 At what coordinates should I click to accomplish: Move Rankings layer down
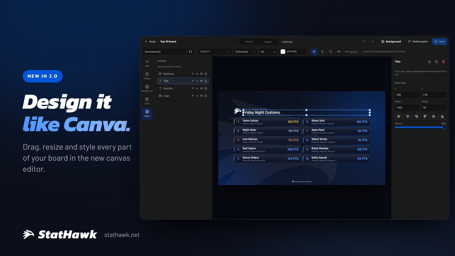coord(197,74)
